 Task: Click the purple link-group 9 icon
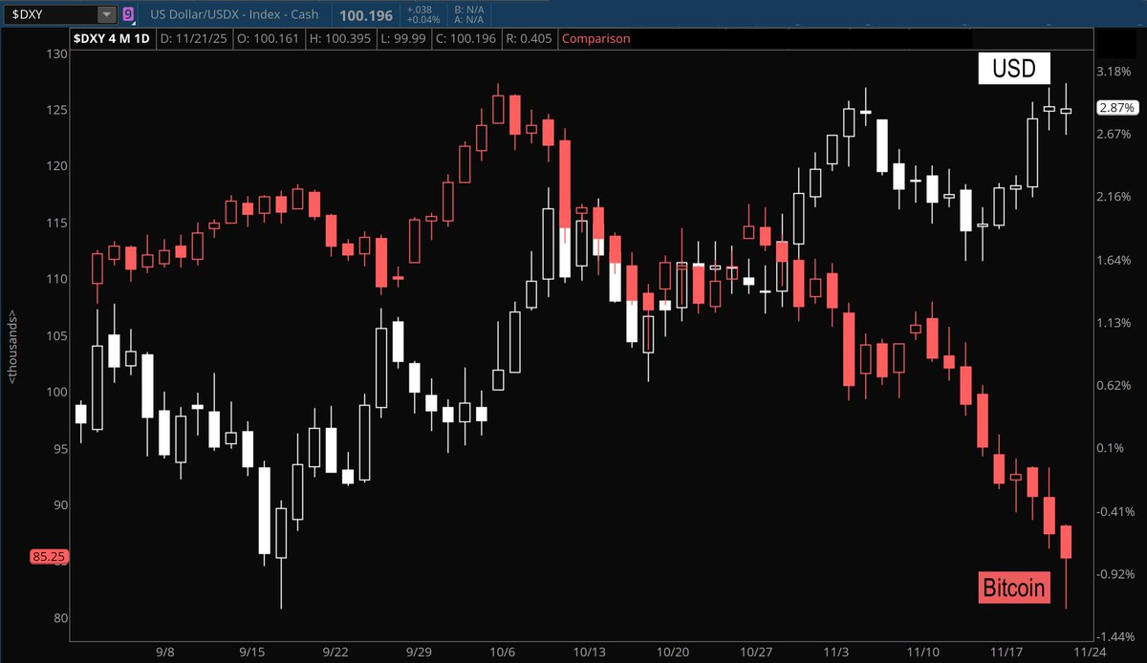(128, 14)
